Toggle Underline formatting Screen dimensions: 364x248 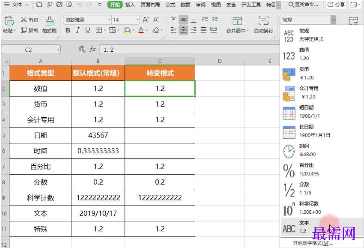(x=87, y=30)
